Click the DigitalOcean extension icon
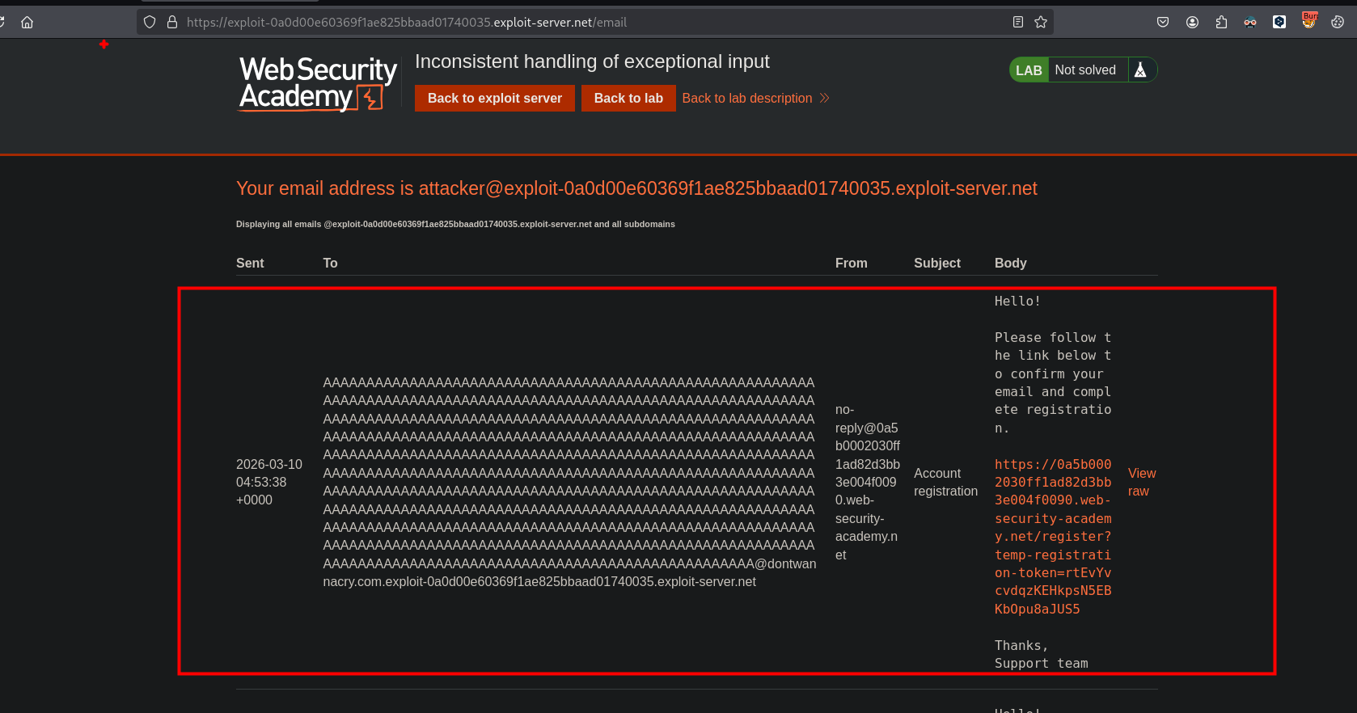1357x713 pixels. pyautogui.click(x=1279, y=23)
